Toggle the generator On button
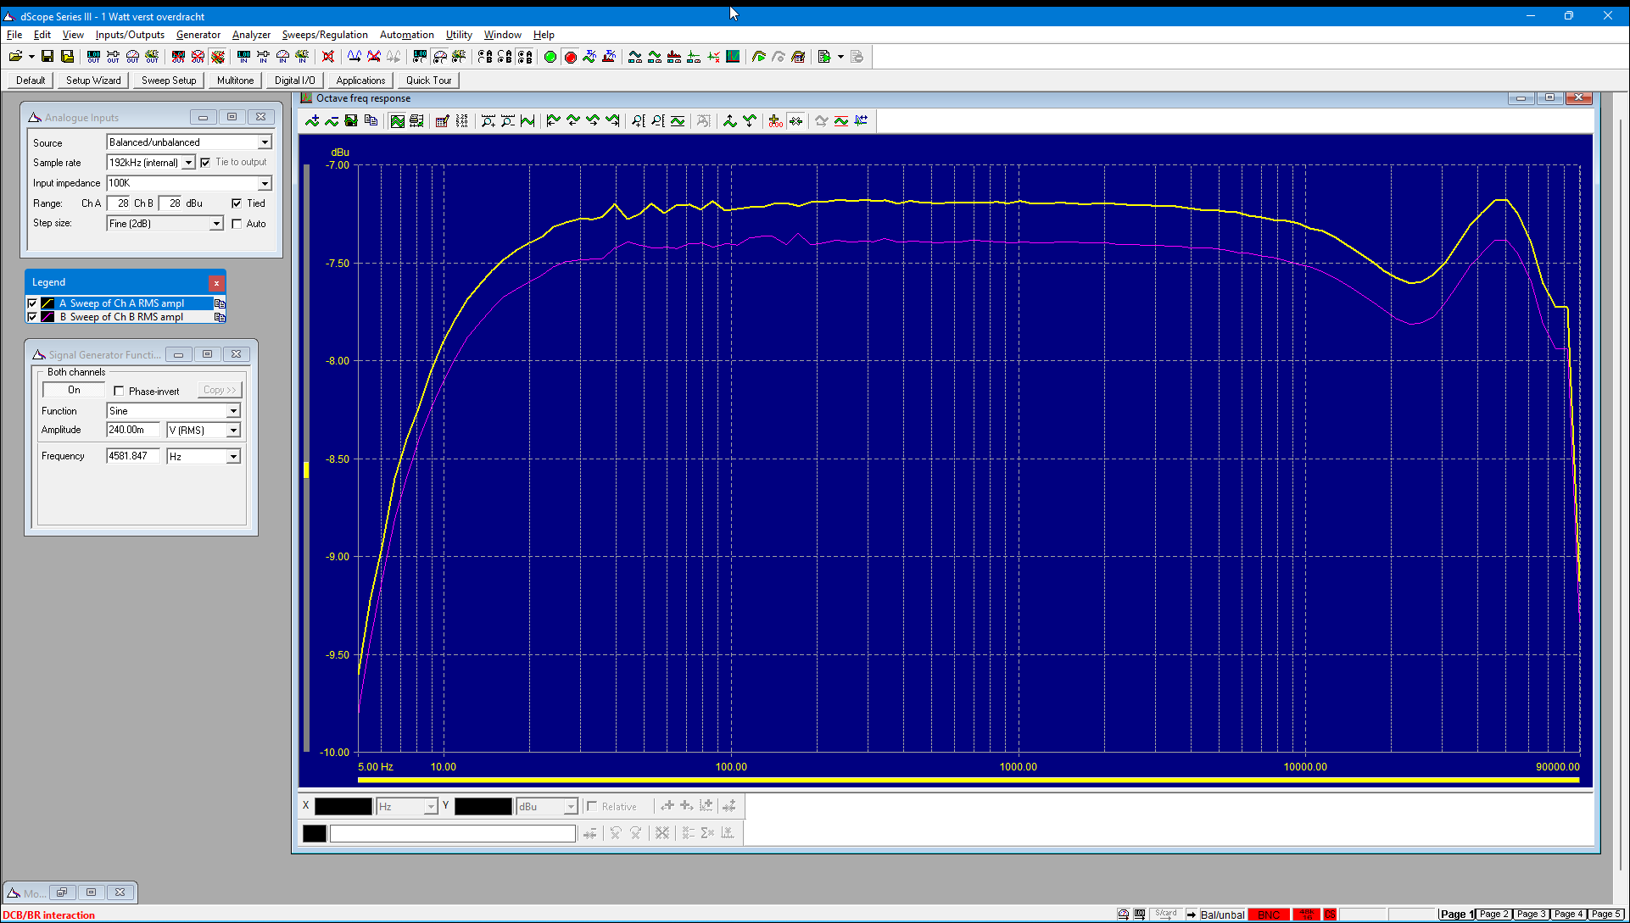 point(74,390)
